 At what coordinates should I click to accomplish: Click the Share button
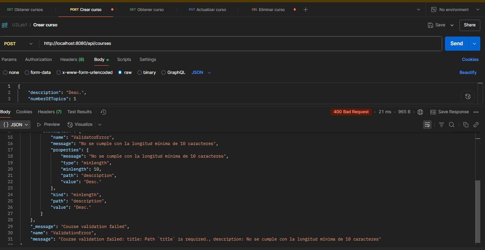pos(470,25)
